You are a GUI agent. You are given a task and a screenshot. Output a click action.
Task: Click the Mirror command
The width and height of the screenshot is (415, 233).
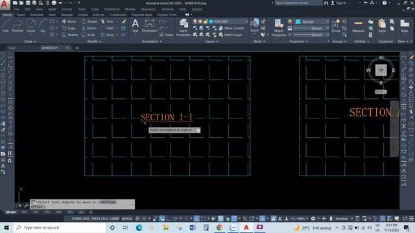click(89, 28)
